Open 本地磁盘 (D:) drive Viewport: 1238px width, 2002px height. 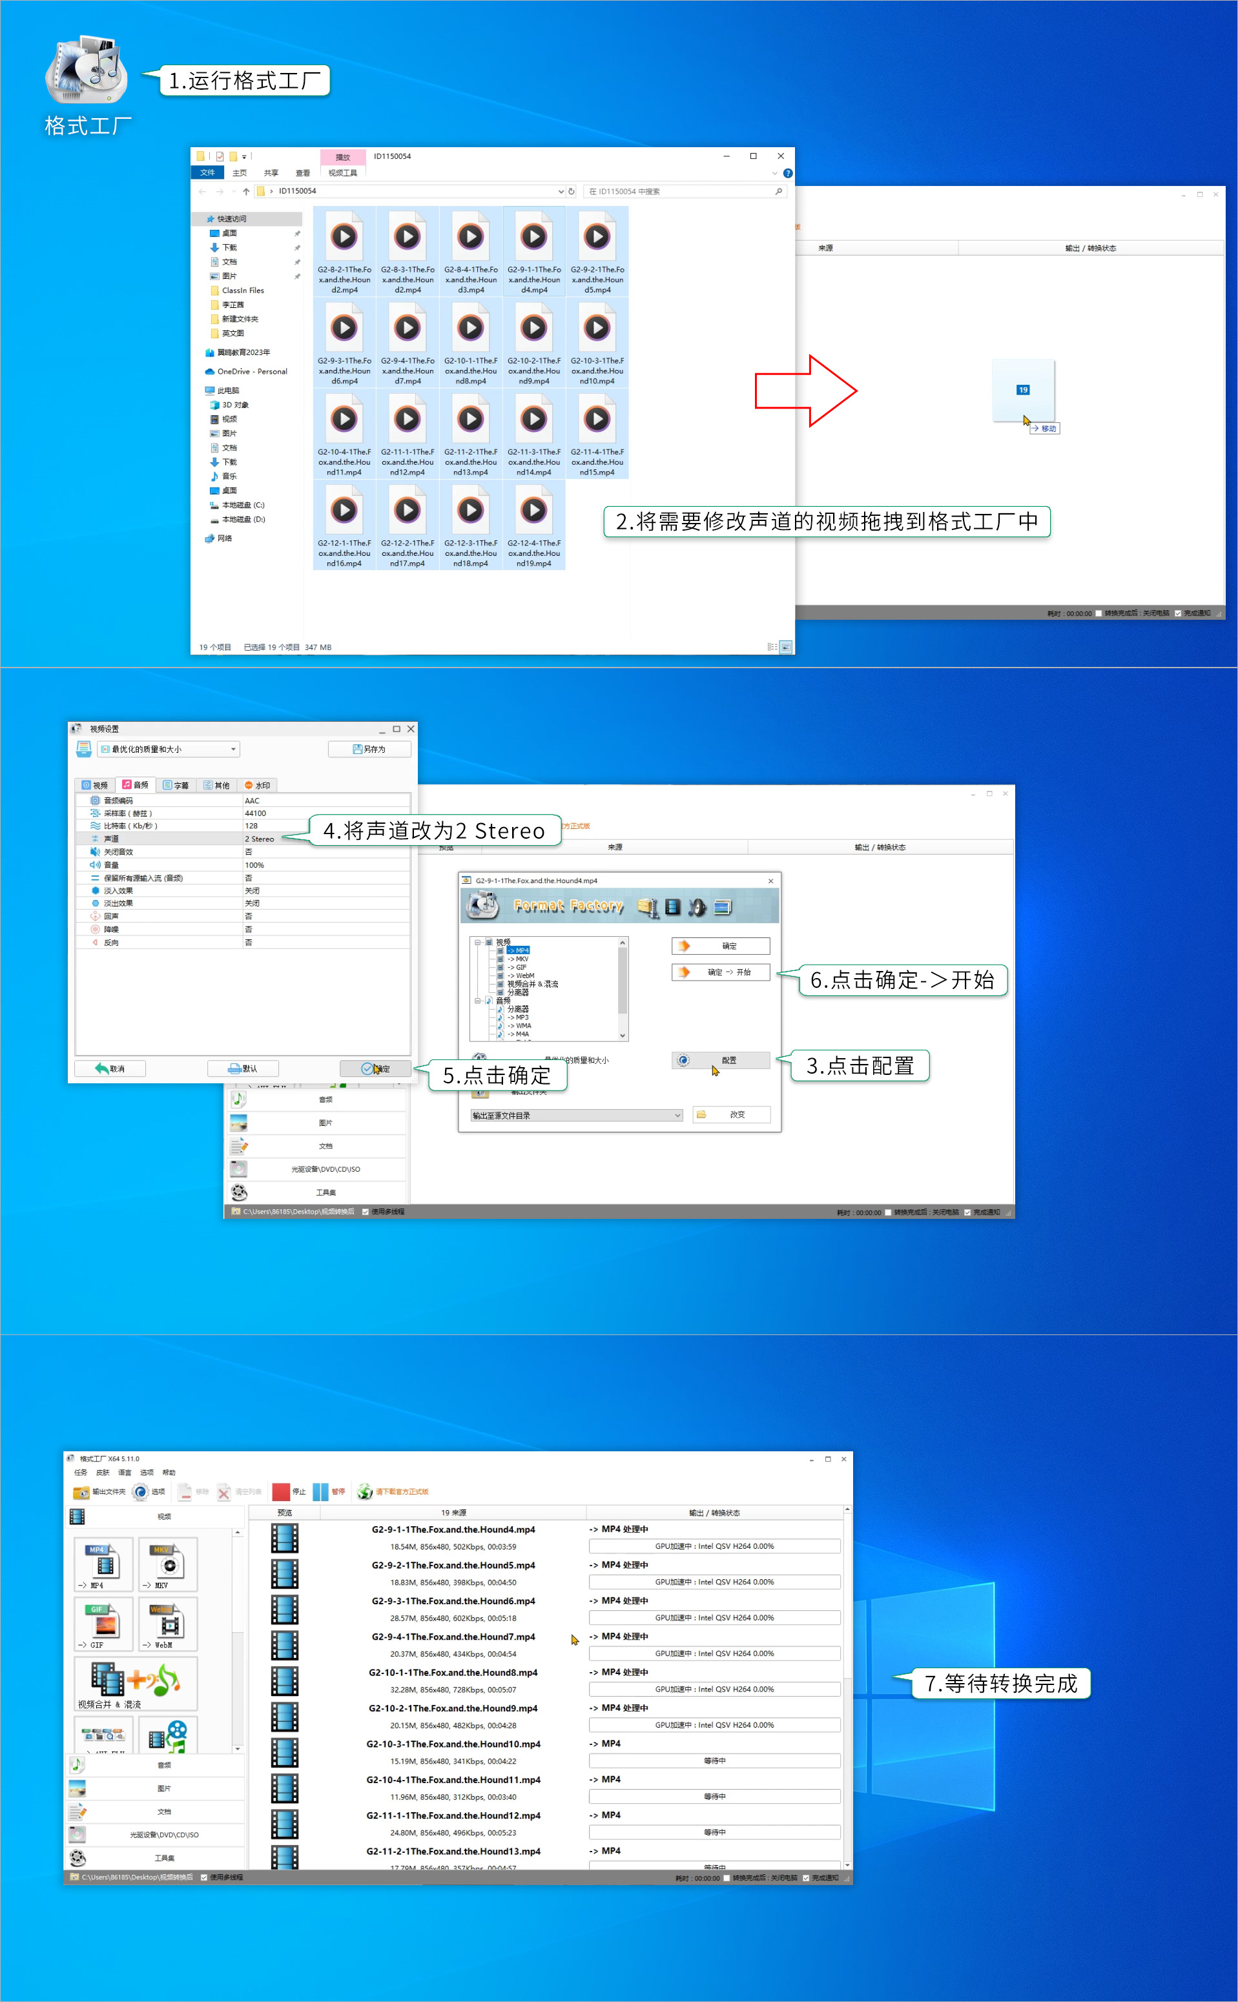(238, 520)
